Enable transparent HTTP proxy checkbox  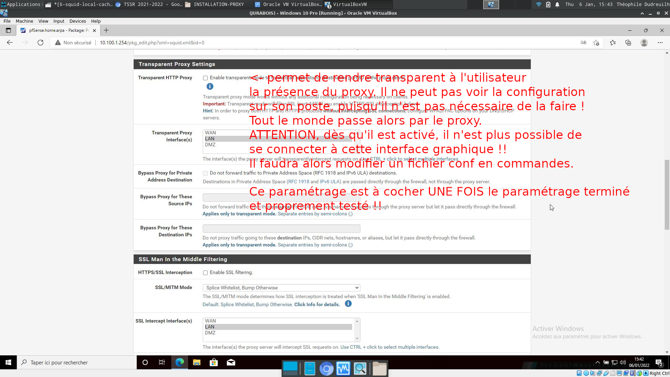click(x=205, y=78)
